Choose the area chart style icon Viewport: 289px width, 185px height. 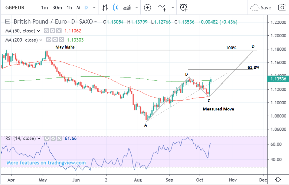pyautogui.click(x=127, y=8)
